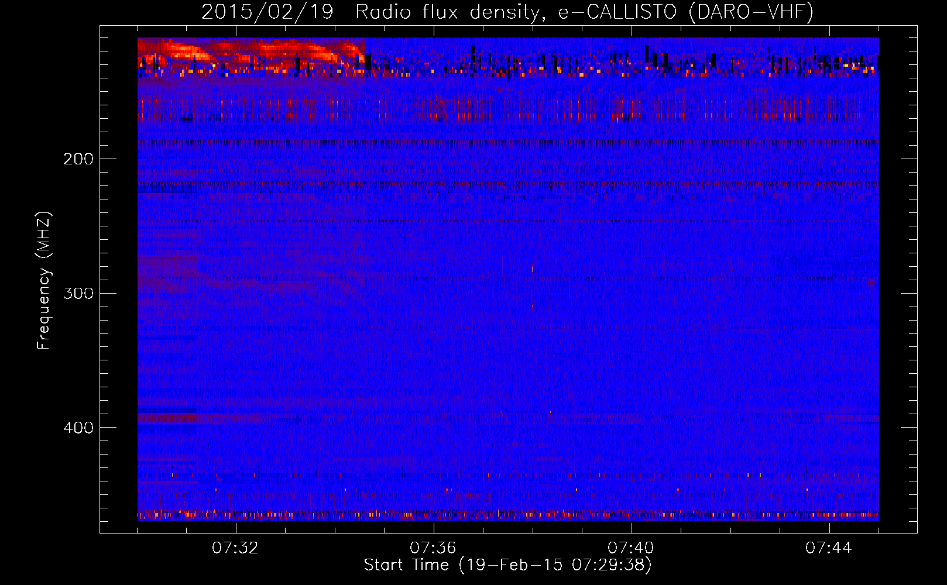Click the plot title "2015/02/19 Radio flux density, e-CALLISTO (DARO-VHF)"
The image size is (947, 585).
coord(507,12)
